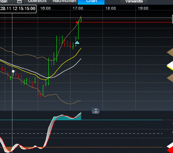
Task: Click the lower brown price-axis marker
Action: coord(170,78)
